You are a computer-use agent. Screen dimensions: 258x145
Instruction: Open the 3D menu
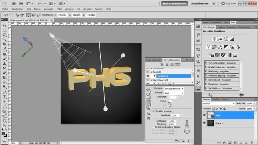tap(79, 9)
